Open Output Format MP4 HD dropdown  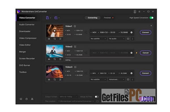[68, 97]
